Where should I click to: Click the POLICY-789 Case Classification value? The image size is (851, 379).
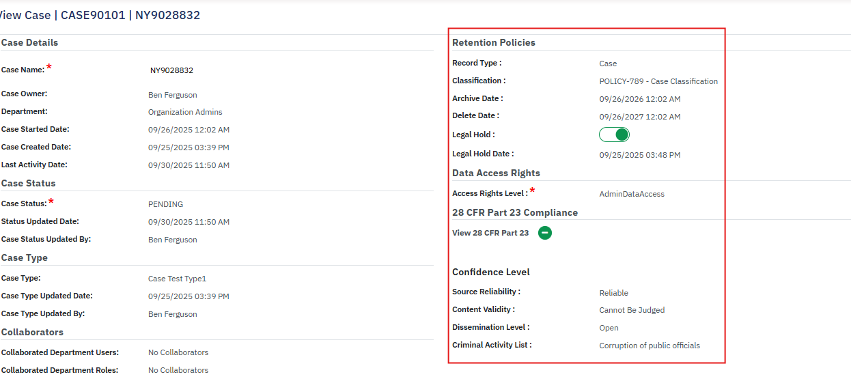pyautogui.click(x=658, y=81)
